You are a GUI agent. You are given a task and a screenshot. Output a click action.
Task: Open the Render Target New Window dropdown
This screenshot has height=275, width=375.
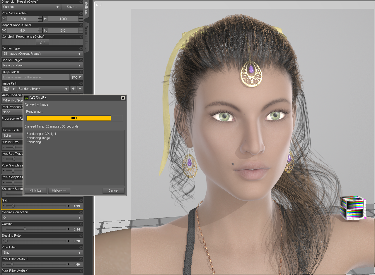tap(42, 65)
